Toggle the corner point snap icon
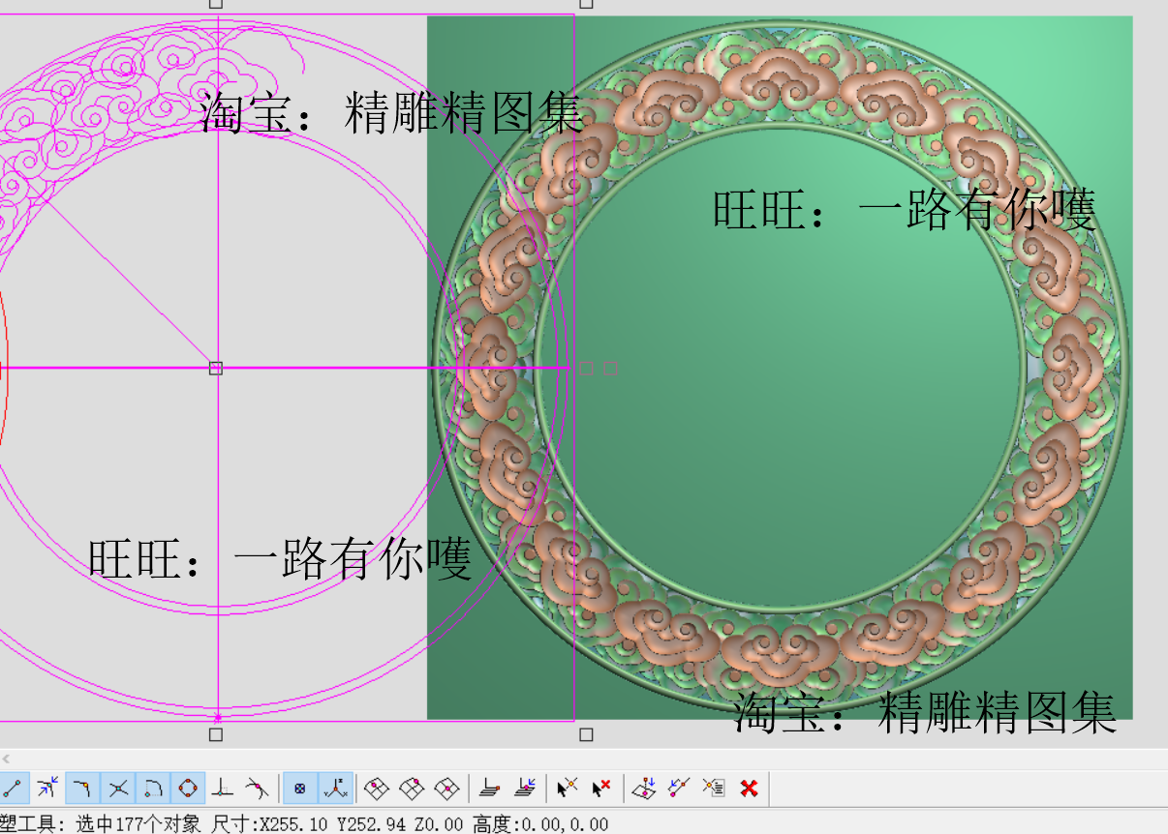Screen dimensions: 1168x834 (83, 789)
